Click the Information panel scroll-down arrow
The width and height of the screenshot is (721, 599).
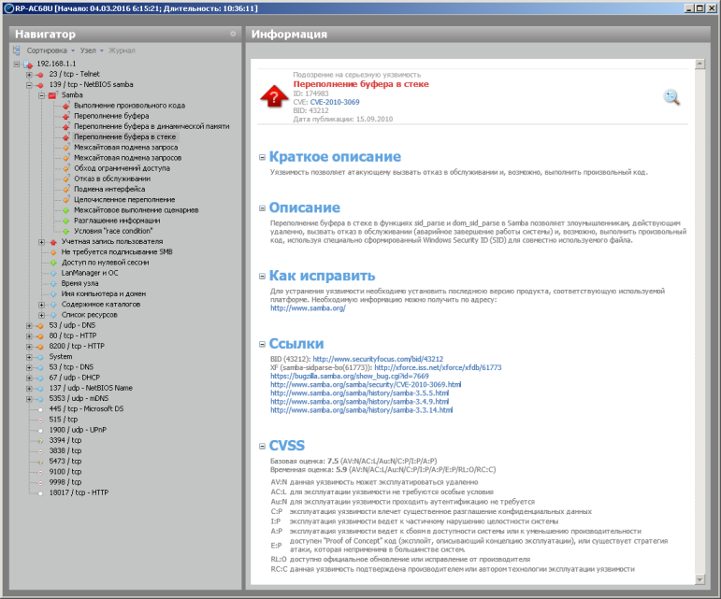tap(699, 579)
